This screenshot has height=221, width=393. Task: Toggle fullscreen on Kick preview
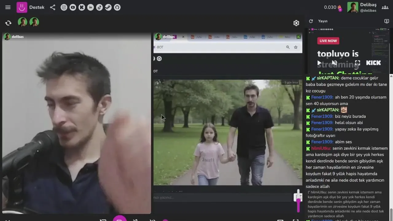pos(357,63)
